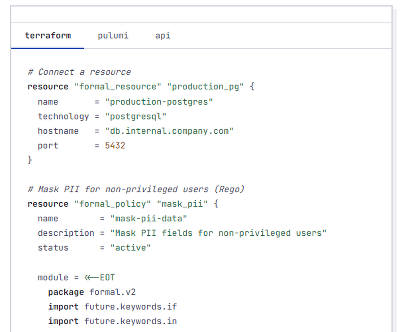Click the "postgresql" technology value
The image size is (406, 332).
(136, 116)
